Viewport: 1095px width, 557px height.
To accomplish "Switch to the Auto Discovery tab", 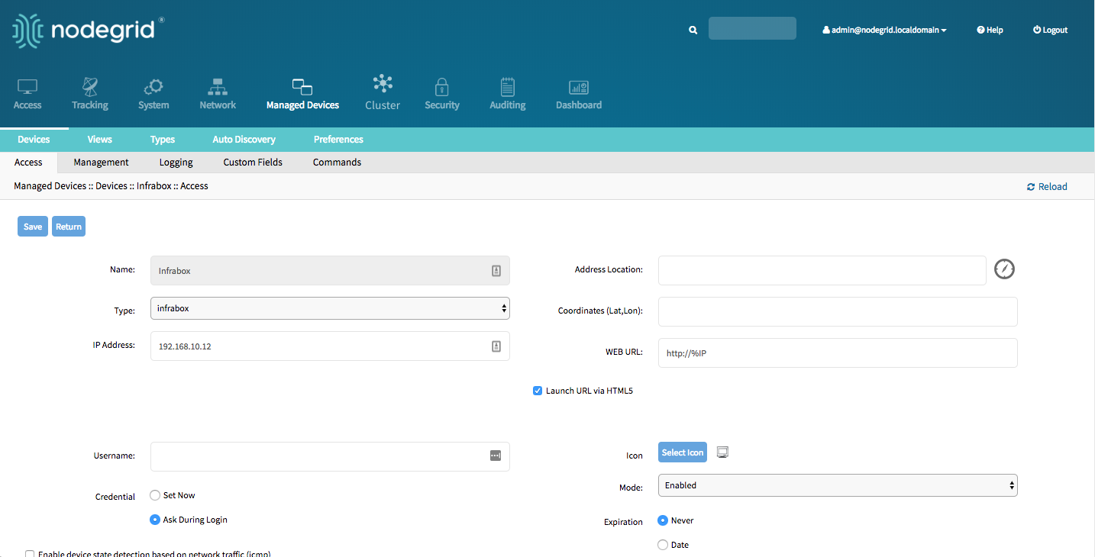I will 244,140.
